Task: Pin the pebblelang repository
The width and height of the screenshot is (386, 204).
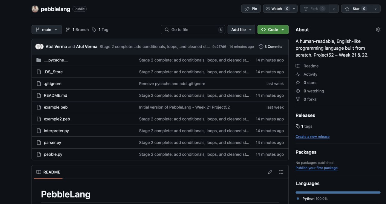Action: tap(251, 9)
